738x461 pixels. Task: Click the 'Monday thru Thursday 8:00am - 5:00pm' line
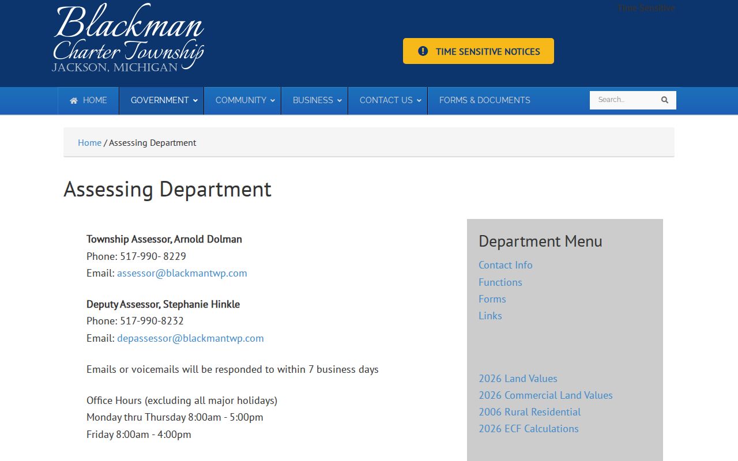click(175, 417)
